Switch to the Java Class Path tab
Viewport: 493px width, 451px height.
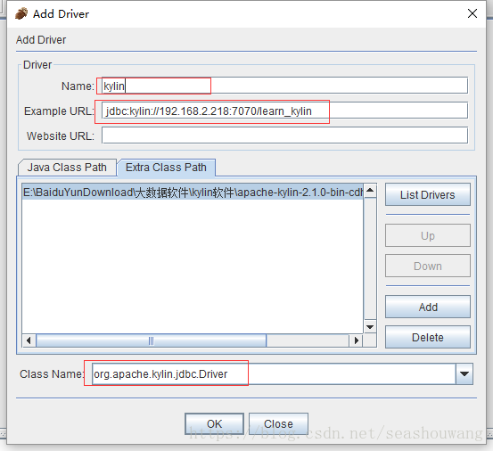pyautogui.click(x=67, y=168)
